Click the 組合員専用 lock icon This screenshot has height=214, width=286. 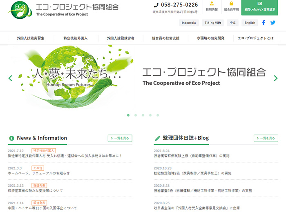point(231,4)
